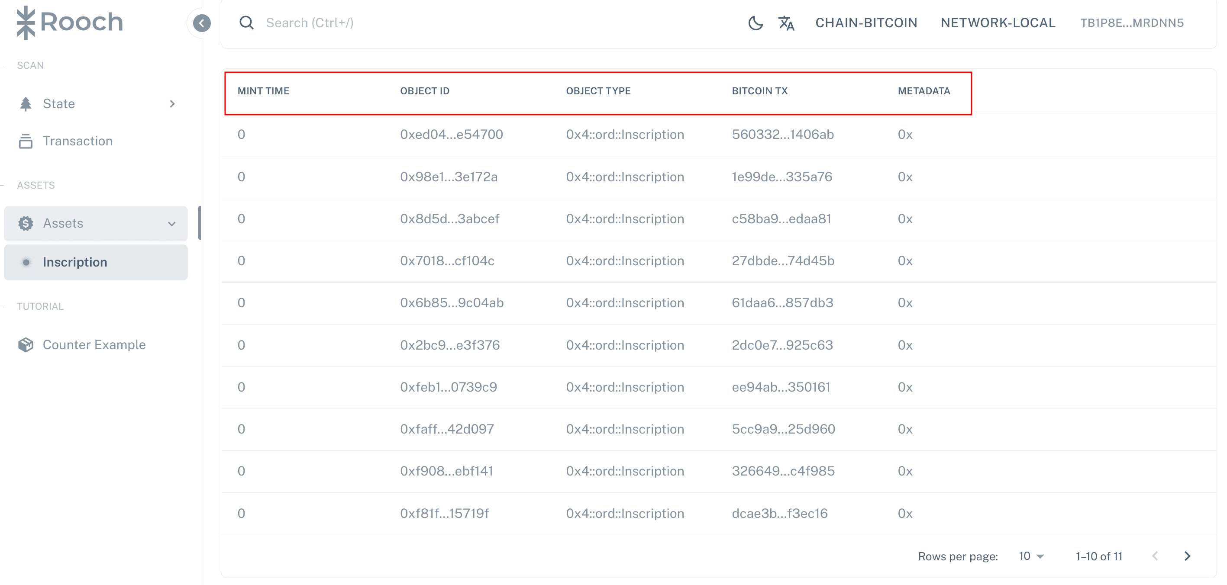Screen dimensions: 1227x585
Task: Click the Assets dollar badge icon
Action: [26, 223]
